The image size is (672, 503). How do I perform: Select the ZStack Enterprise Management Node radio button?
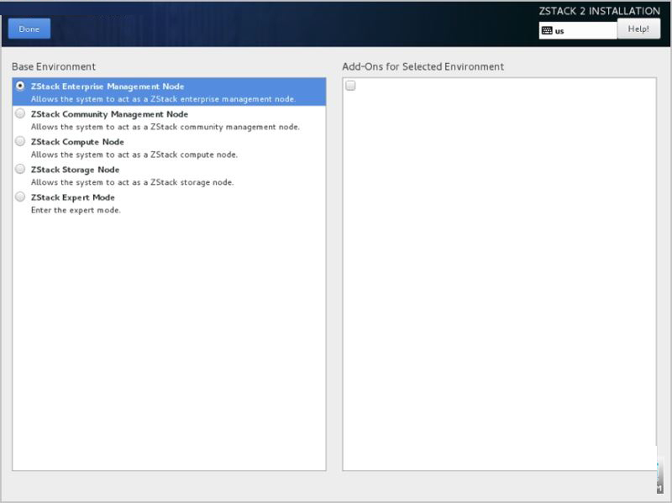coord(19,86)
